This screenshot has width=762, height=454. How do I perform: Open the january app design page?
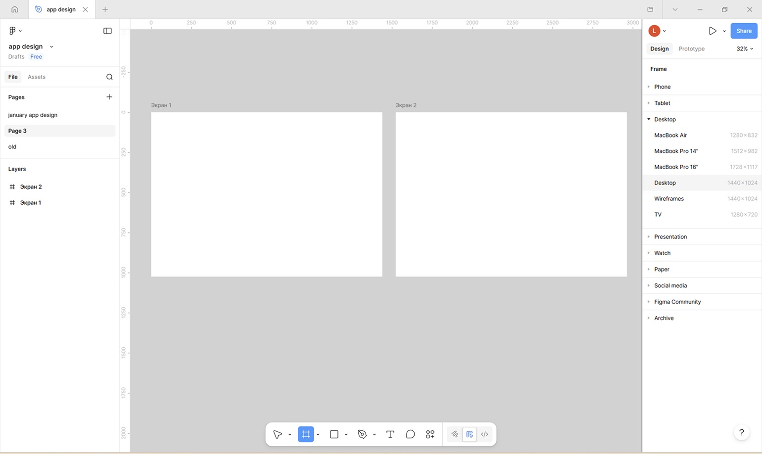point(33,115)
